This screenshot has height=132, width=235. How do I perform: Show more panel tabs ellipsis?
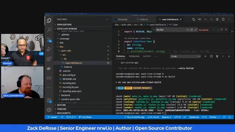(156, 56)
